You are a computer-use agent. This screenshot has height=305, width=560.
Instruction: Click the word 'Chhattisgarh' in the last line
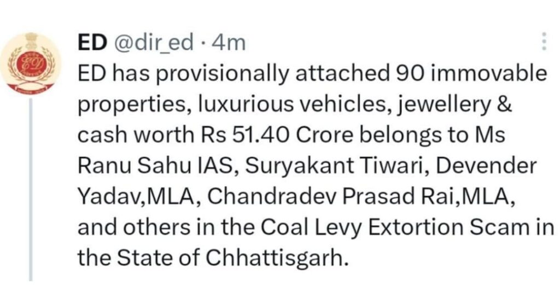[277, 258]
